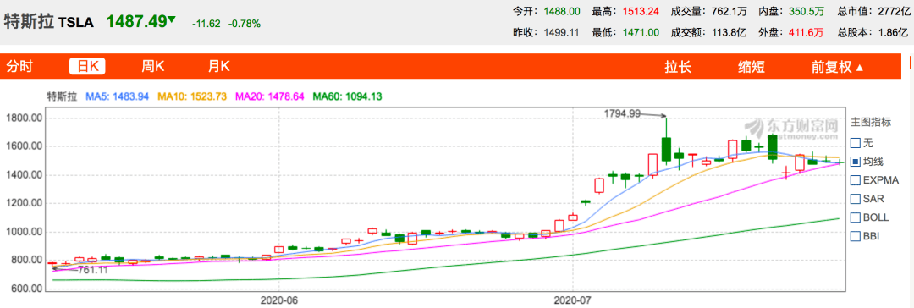This screenshot has width=914, height=308.
Task: Enable the BBI indicator
Action: click(856, 236)
